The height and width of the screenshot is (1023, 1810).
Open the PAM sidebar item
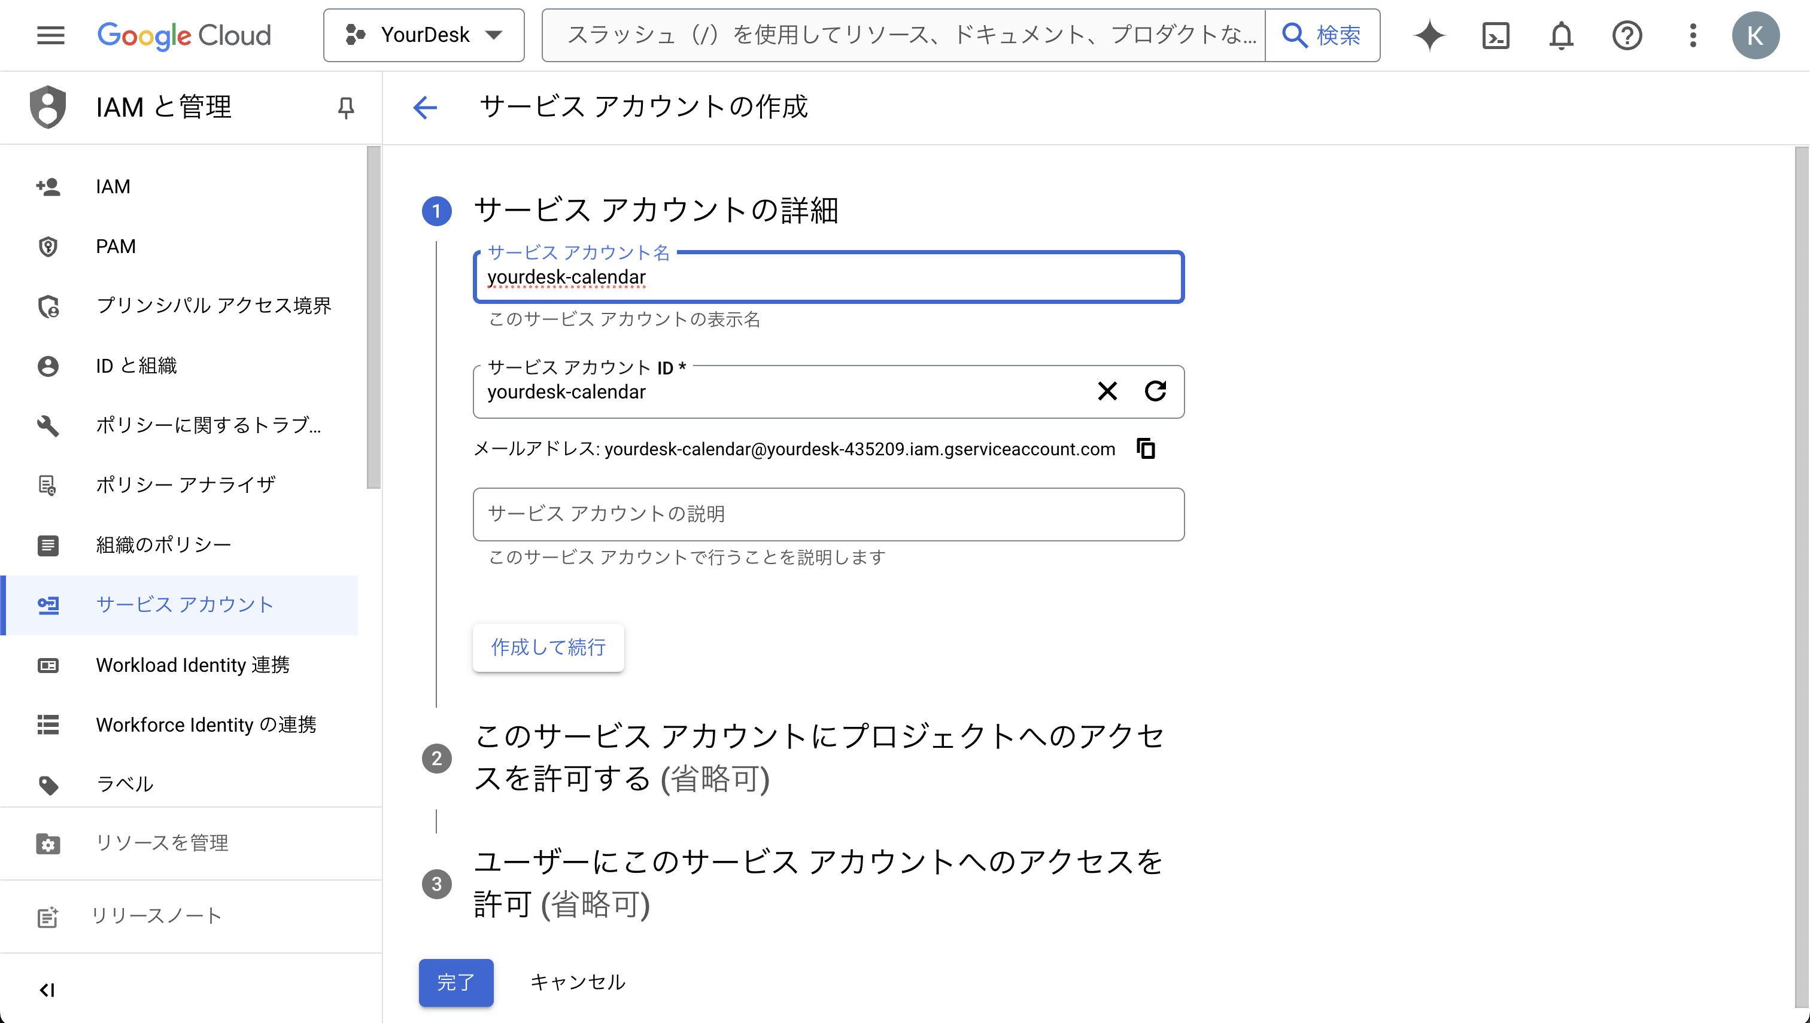pyautogui.click(x=180, y=246)
